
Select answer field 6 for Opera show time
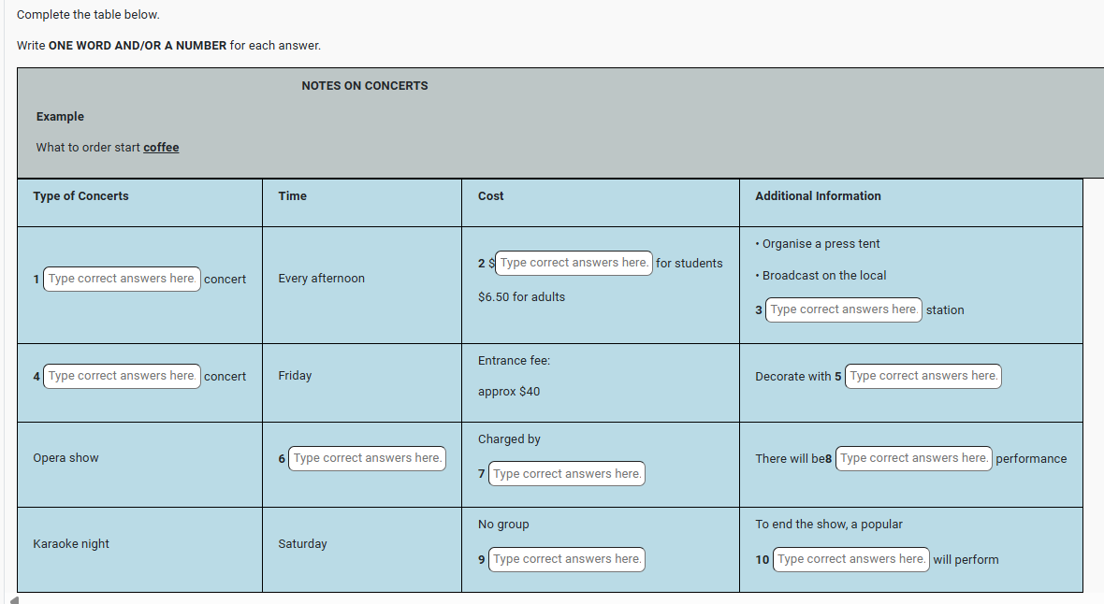[367, 458]
